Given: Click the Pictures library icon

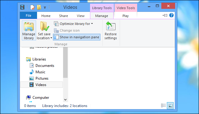Looking at the screenshot, I should tap(32, 78).
